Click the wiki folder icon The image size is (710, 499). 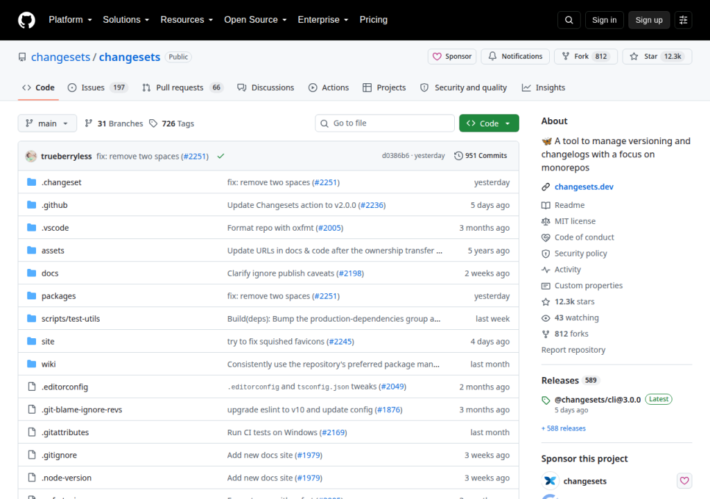pyautogui.click(x=31, y=364)
